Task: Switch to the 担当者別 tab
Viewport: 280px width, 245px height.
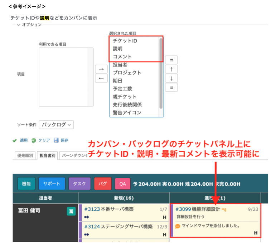Action: (47, 156)
